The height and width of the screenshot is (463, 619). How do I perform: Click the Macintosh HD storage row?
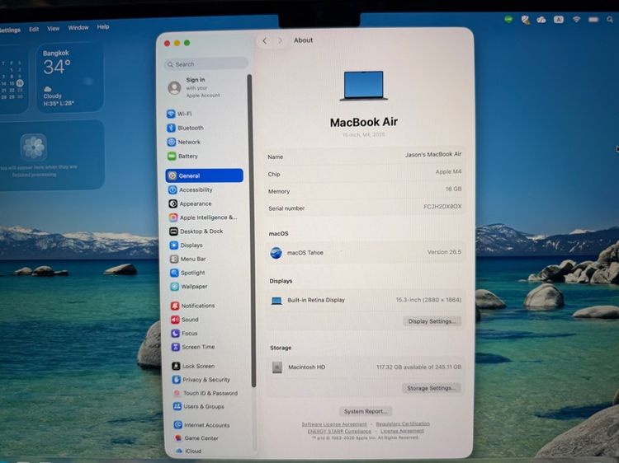[x=366, y=367]
